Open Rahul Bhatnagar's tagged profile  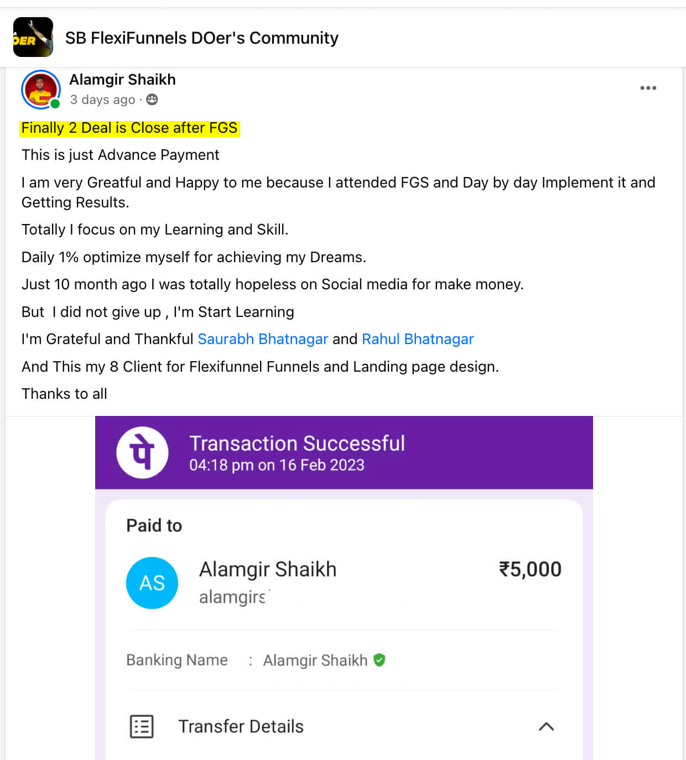pos(418,339)
